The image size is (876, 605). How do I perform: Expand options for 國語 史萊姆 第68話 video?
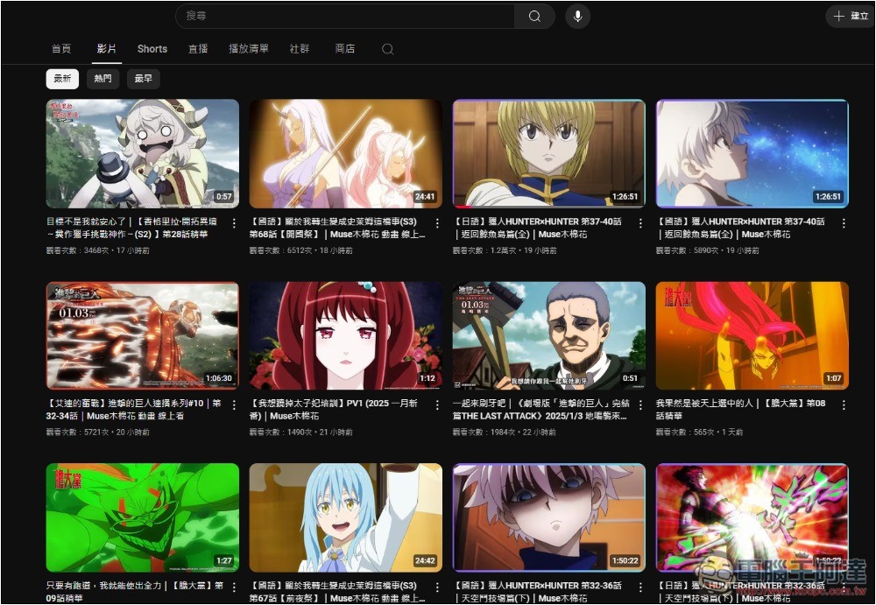(437, 223)
